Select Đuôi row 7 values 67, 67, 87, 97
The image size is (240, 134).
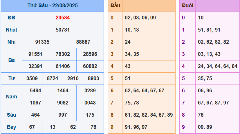(213, 103)
